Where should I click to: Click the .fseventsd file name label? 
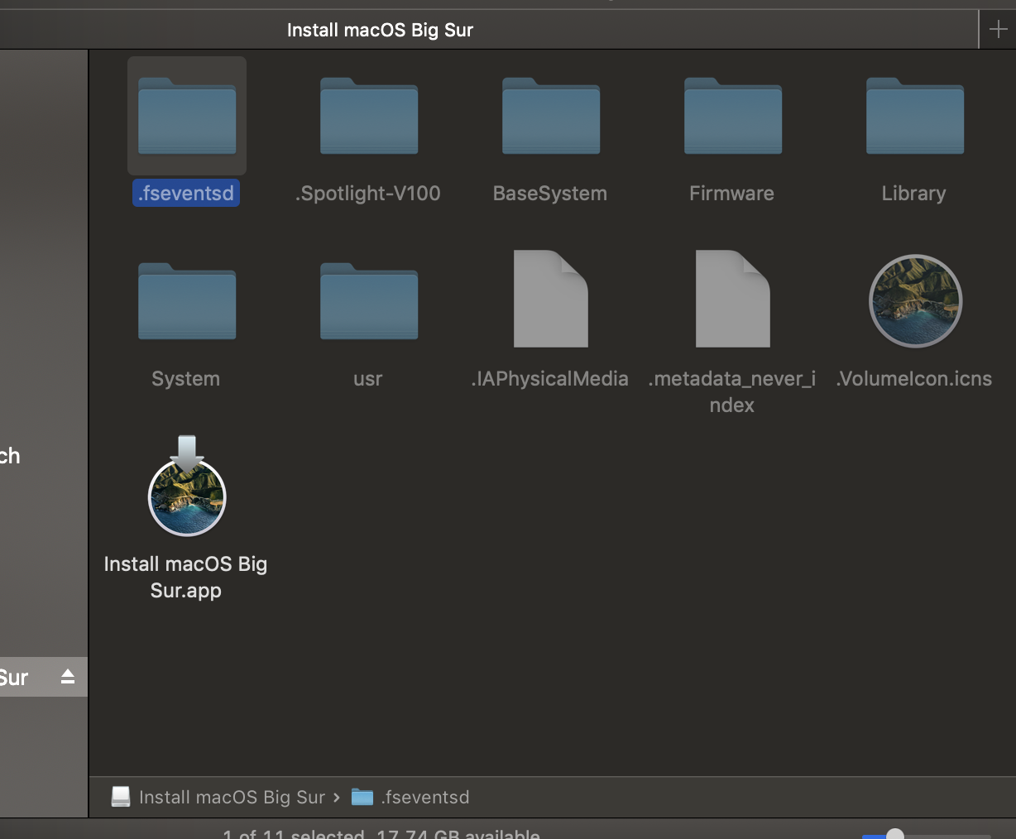[186, 193]
